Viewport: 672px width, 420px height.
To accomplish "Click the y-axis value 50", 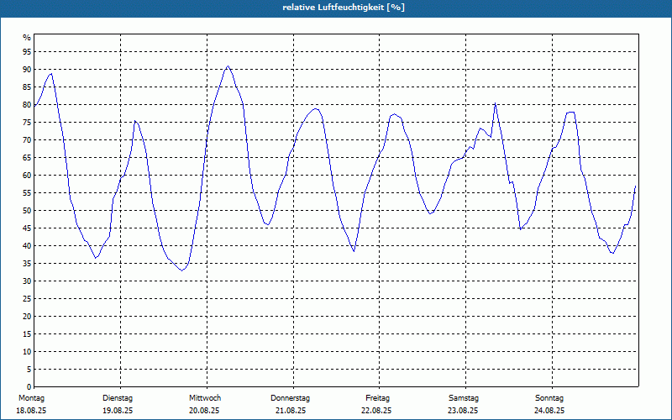I will (27, 211).
